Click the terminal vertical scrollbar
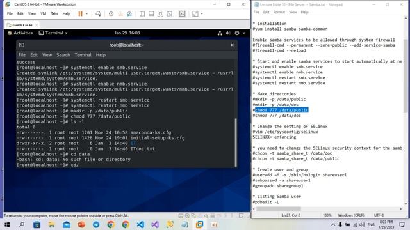 coord(236,142)
